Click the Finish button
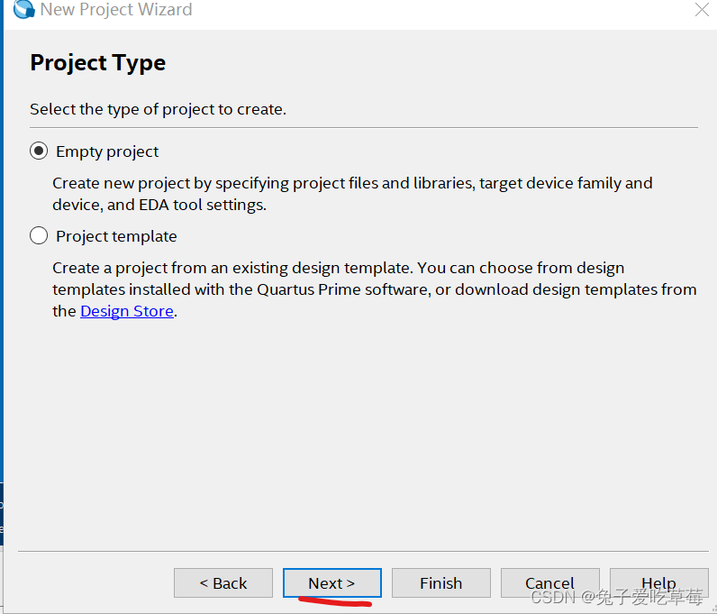 (x=440, y=582)
